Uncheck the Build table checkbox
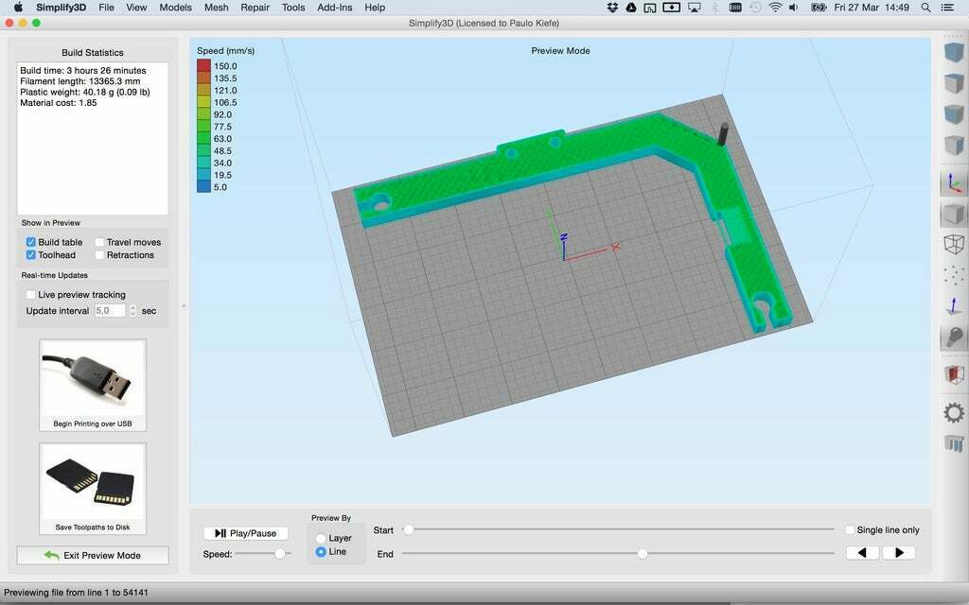 [x=31, y=242]
